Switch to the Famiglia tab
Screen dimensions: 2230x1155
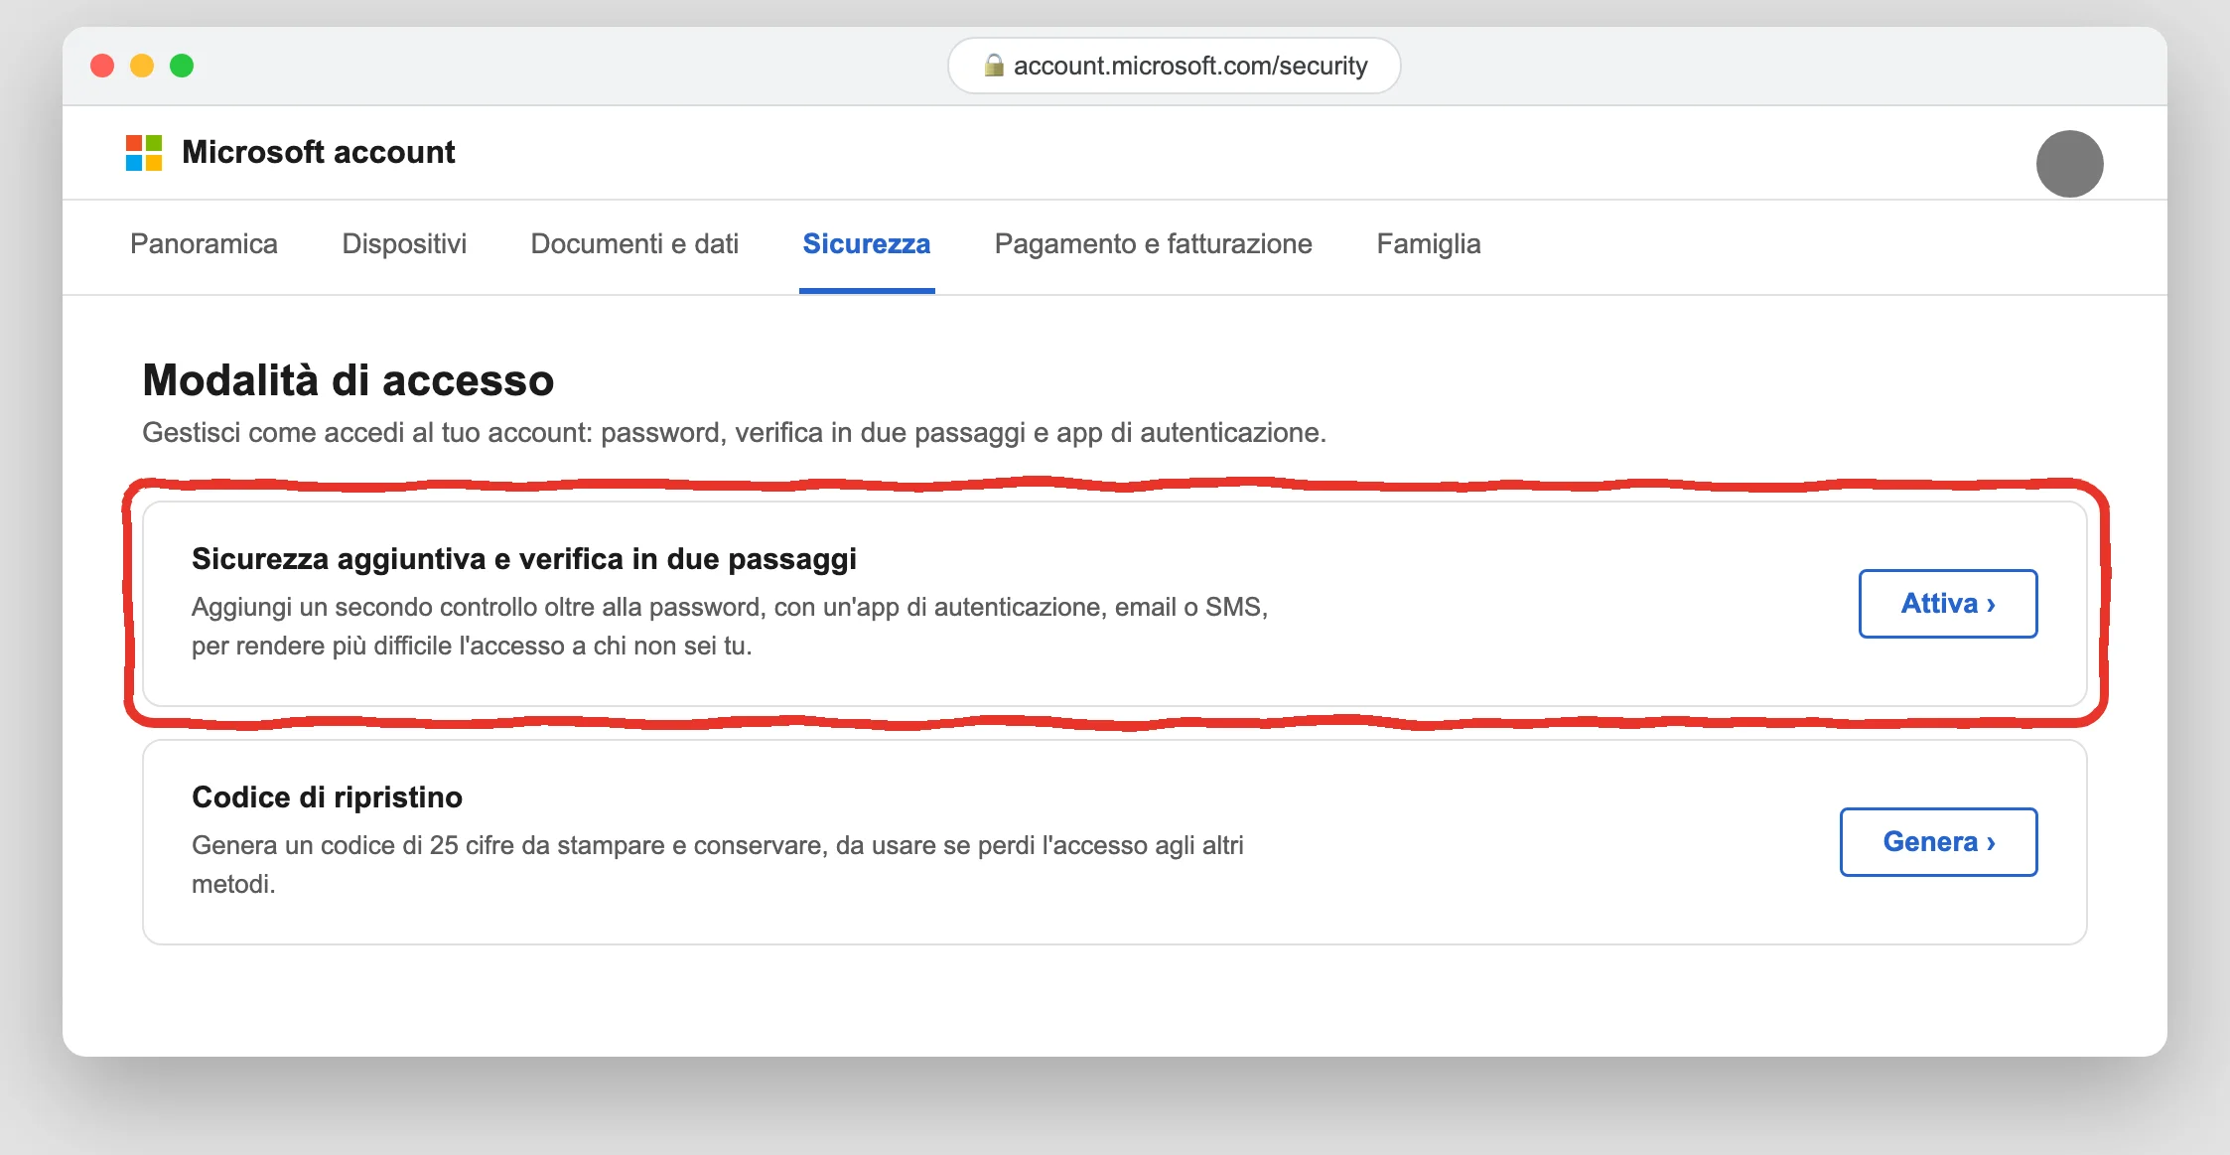(x=1429, y=244)
